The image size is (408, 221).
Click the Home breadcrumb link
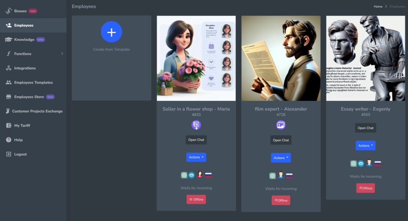pyautogui.click(x=378, y=6)
